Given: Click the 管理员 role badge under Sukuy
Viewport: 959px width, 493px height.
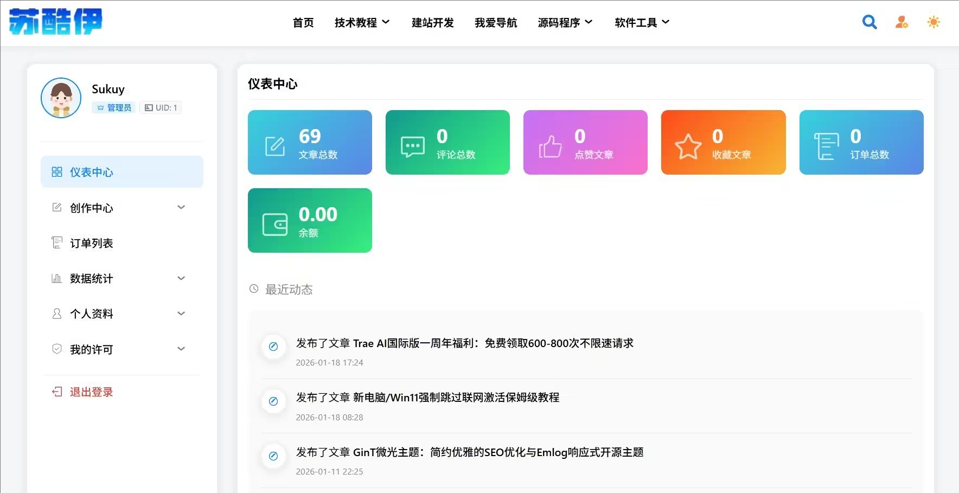Looking at the screenshot, I should 113,107.
